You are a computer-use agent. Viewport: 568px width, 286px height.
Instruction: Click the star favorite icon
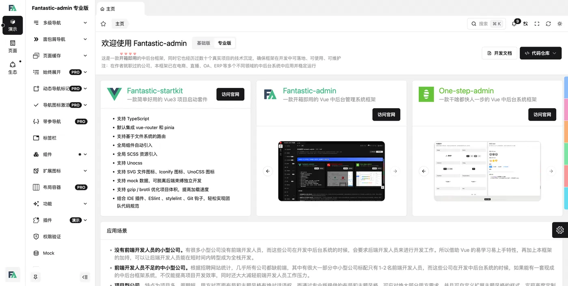point(103,24)
